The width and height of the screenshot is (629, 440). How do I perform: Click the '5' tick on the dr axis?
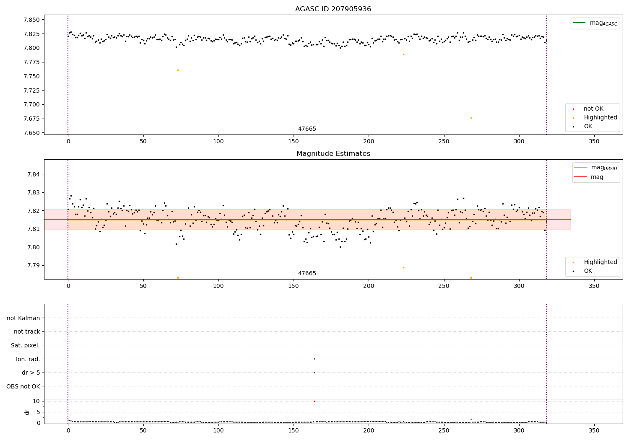pos(39,412)
